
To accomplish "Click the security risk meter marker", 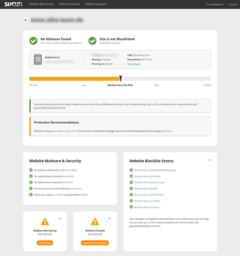I will point(121,78).
